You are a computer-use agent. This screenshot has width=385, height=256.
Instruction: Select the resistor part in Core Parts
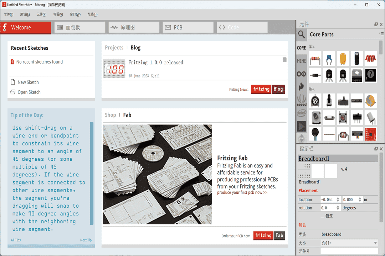[x=315, y=59]
